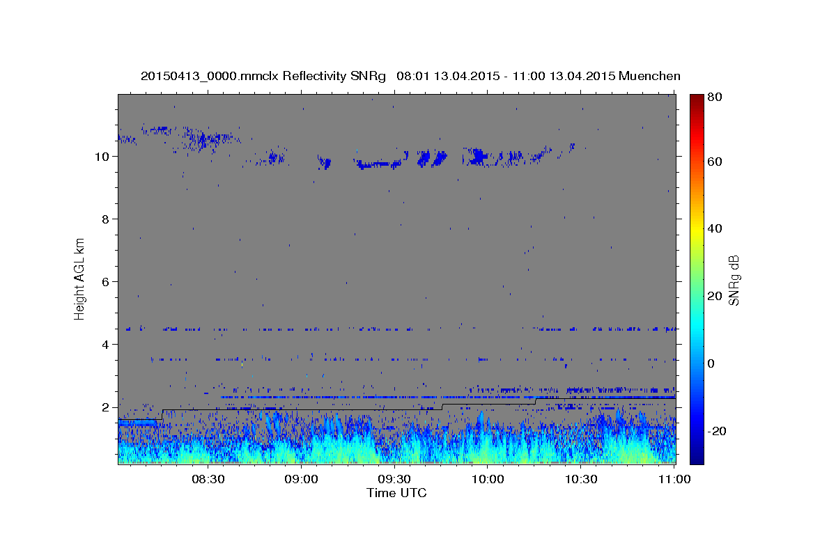The height and width of the screenshot is (557, 836).
Task: Click the height tick label 6
Action: [106, 282]
